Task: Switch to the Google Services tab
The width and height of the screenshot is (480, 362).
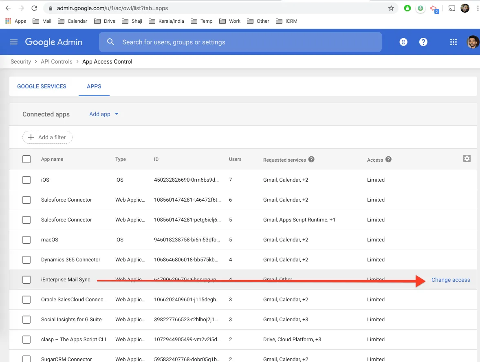Action: 42,87
